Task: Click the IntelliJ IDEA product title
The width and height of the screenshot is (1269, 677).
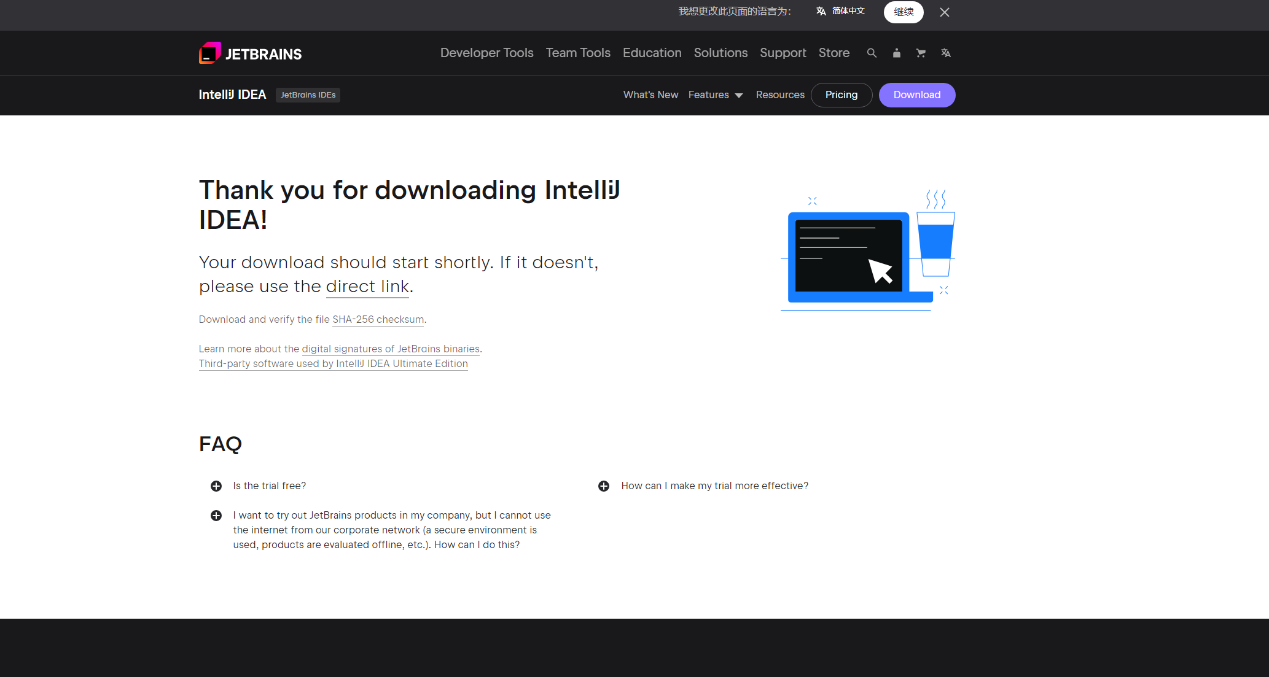Action: pos(232,95)
